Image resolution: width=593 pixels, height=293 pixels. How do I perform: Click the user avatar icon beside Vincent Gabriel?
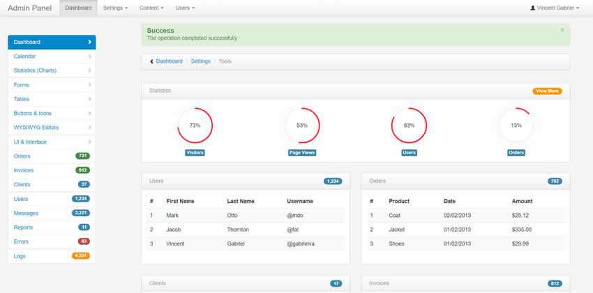point(533,8)
